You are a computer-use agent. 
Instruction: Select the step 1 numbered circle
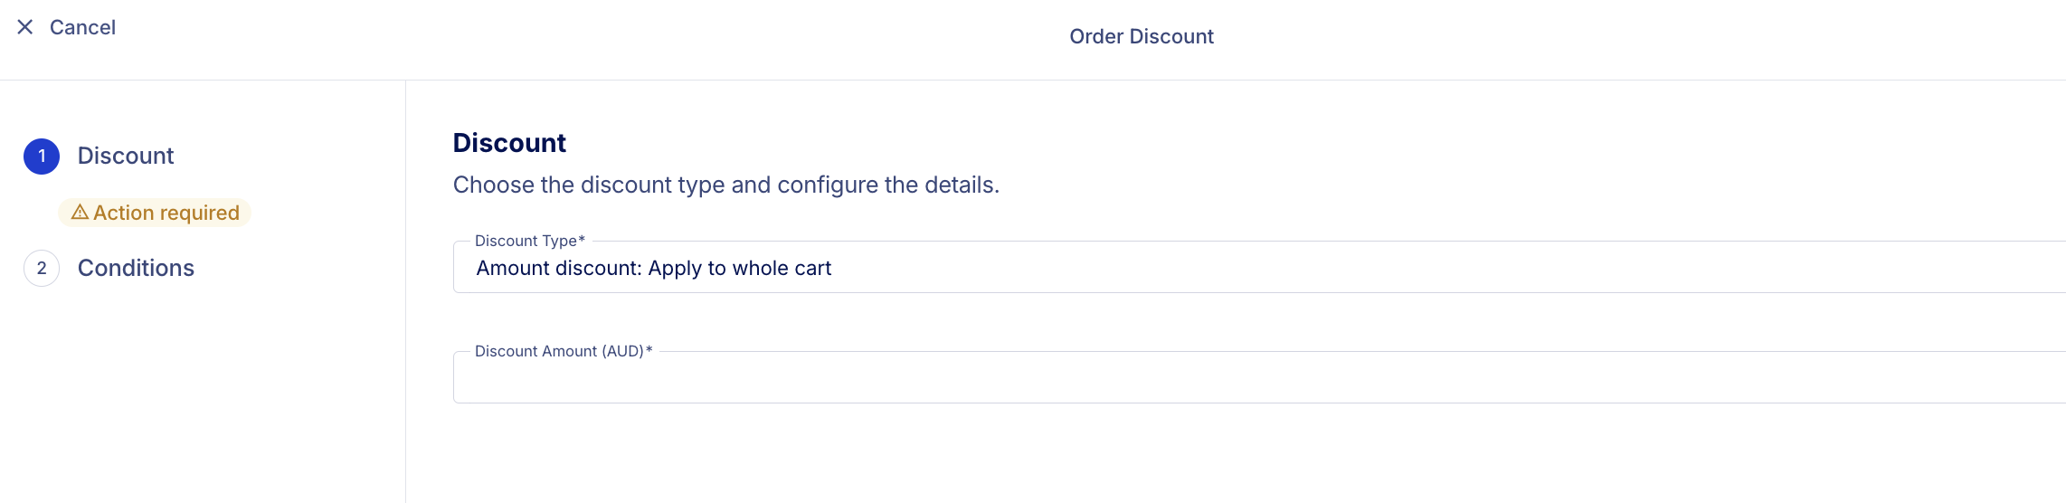point(42,157)
